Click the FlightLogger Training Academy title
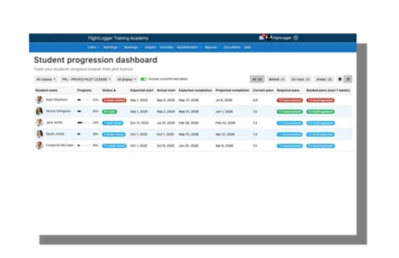Image resolution: width=399 pixels, height=258 pixels. point(118,38)
